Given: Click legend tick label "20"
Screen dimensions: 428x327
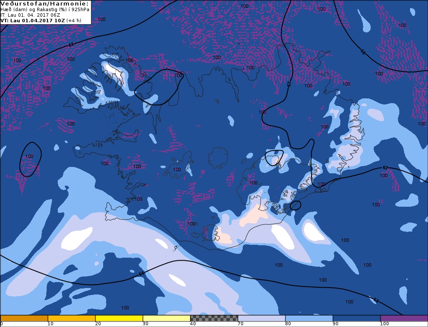Looking at the screenshot, I should point(98,324).
